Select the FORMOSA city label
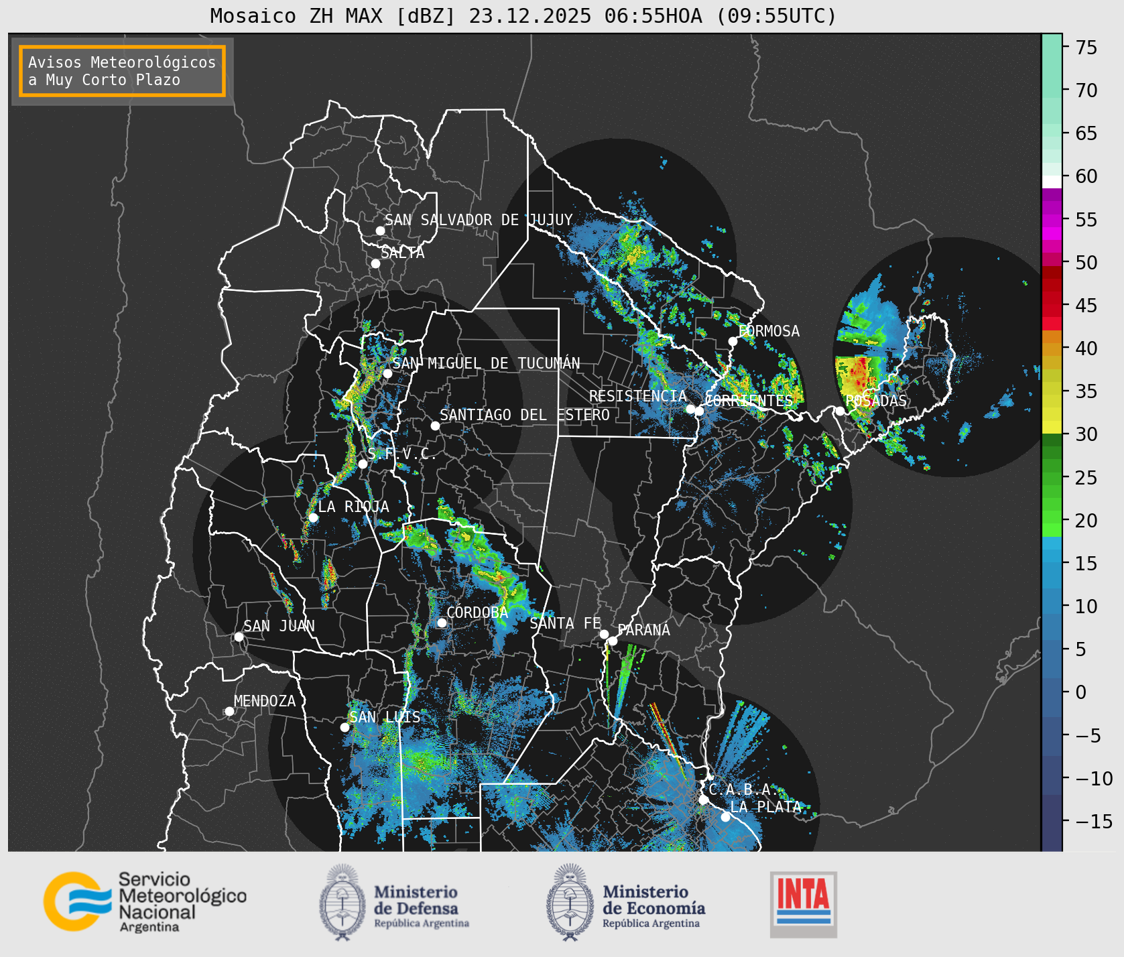The height and width of the screenshot is (957, 1124). (x=769, y=331)
